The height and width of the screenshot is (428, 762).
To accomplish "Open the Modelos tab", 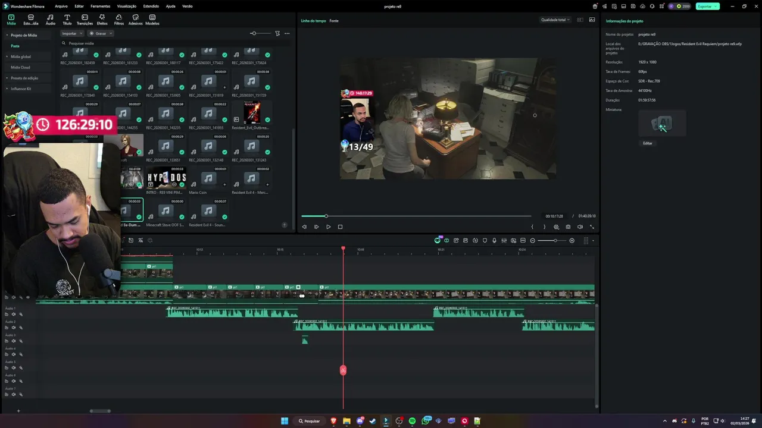I will coord(152,20).
